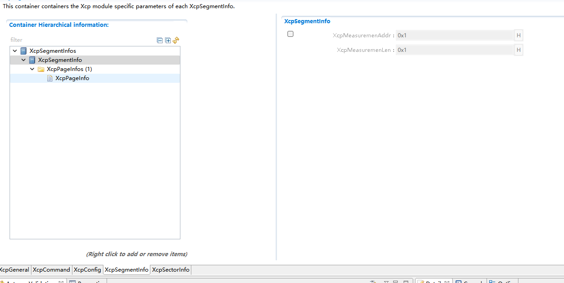
Task: Click the XcpSegmentInfos container icon
Action: point(24,51)
